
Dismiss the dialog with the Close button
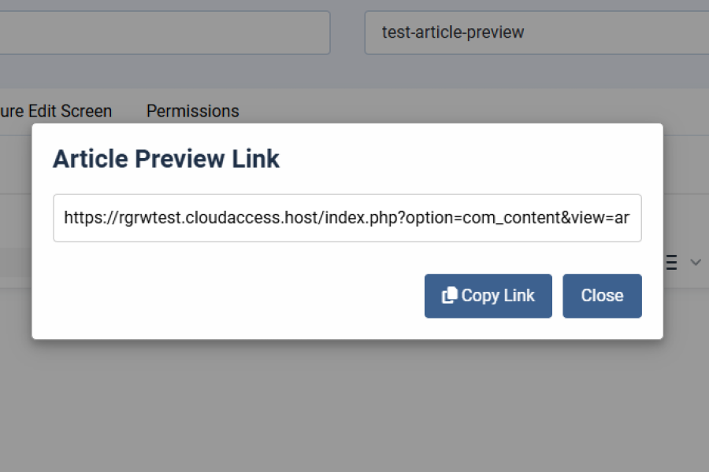pyautogui.click(x=602, y=295)
